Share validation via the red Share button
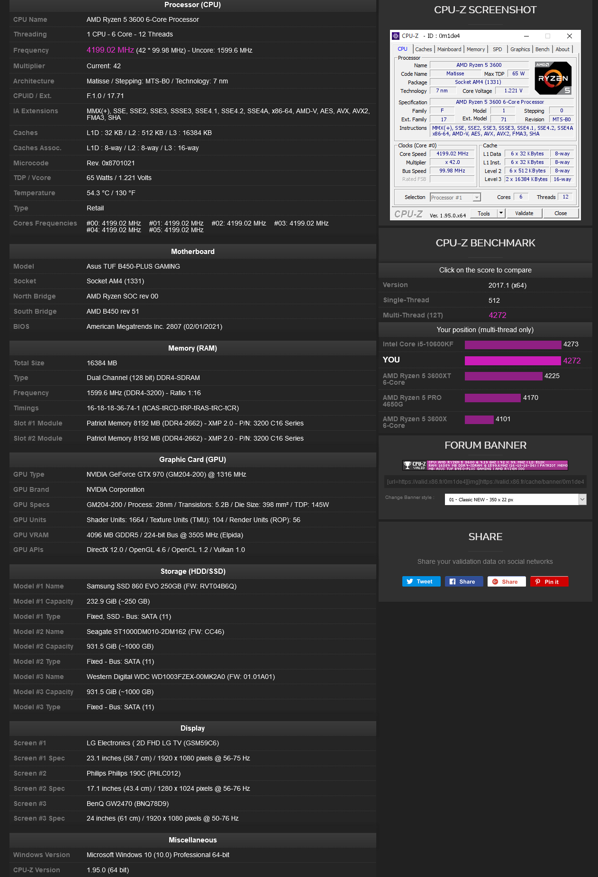Image resolution: width=598 pixels, height=877 pixels. (507, 581)
